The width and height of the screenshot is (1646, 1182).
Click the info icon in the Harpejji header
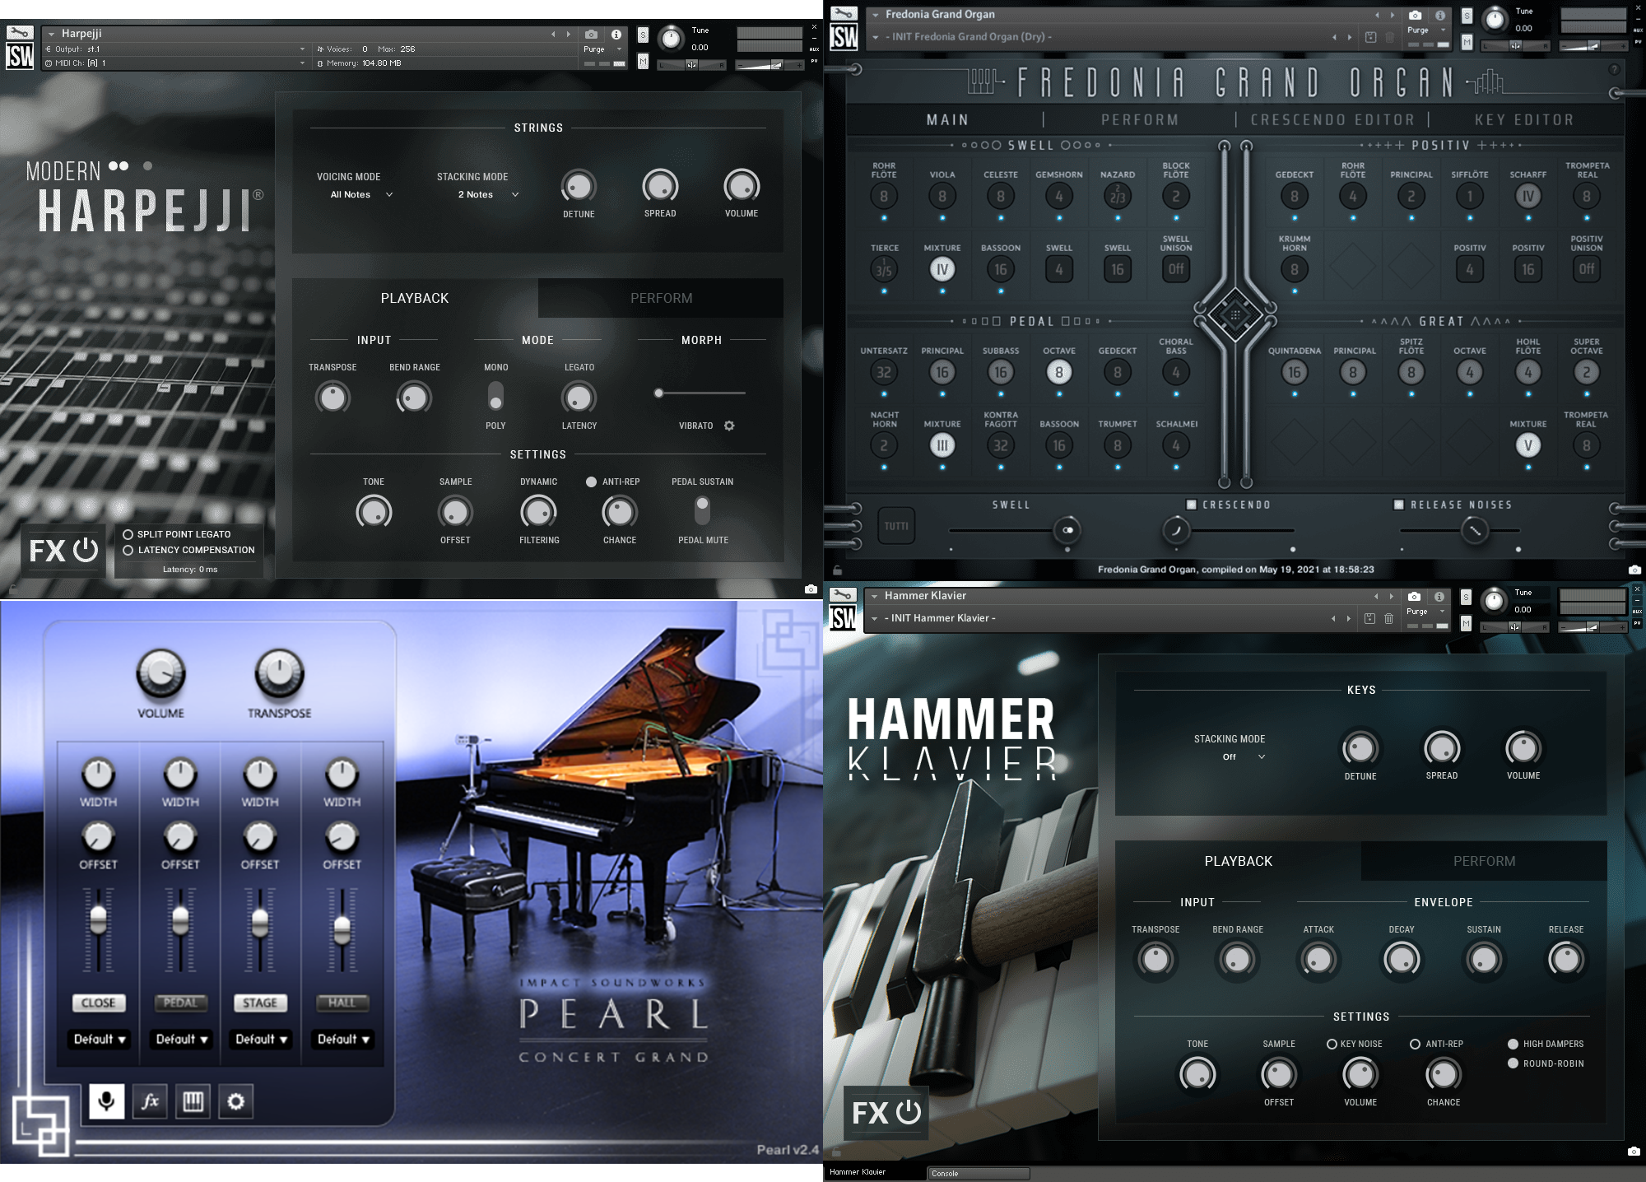pyautogui.click(x=616, y=35)
